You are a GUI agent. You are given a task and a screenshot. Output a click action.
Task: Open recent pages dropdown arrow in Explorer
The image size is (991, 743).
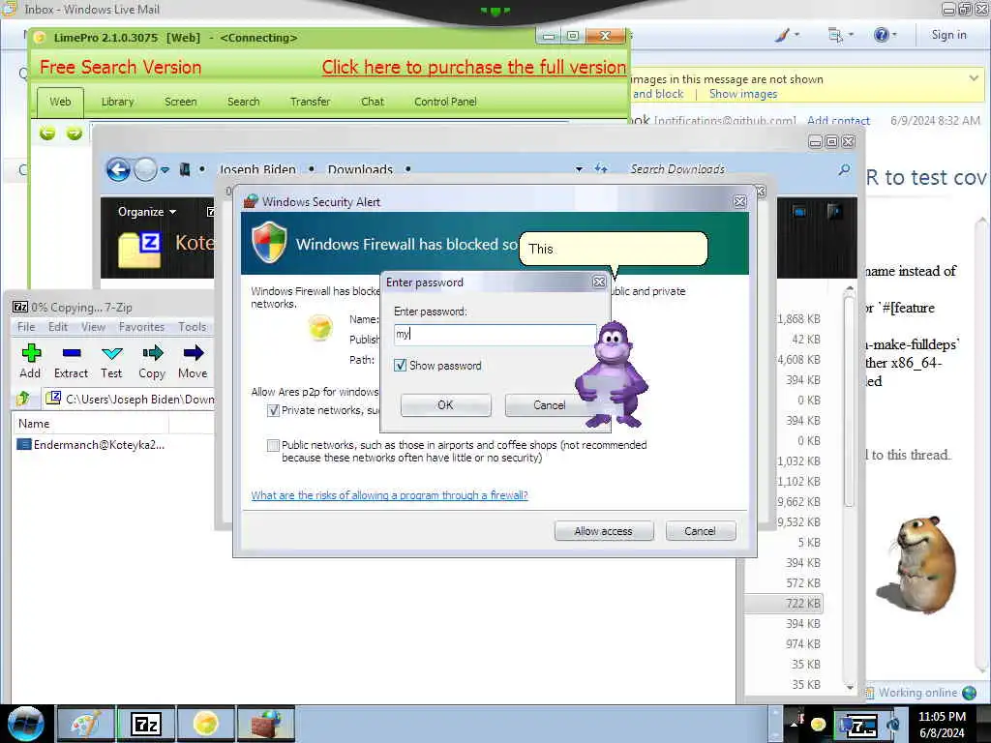click(165, 169)
